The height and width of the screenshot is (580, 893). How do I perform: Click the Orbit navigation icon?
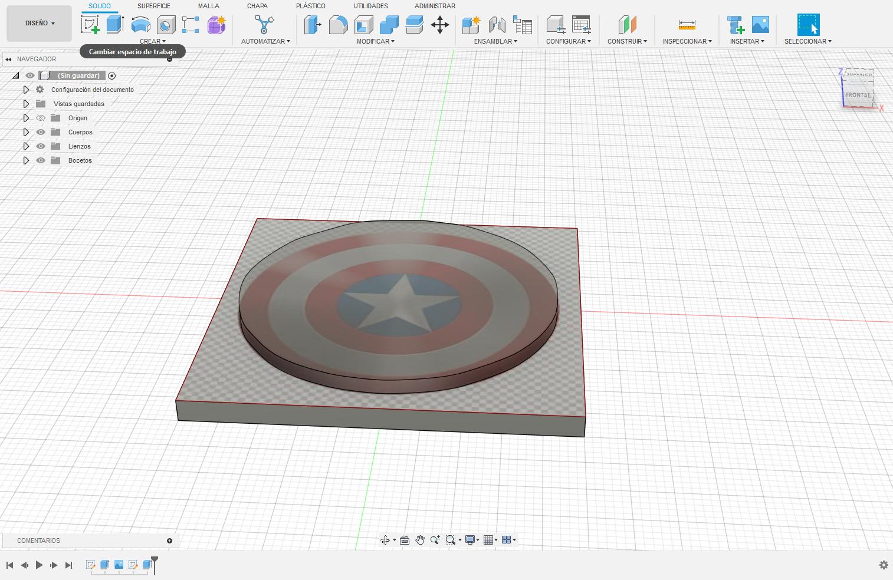point(385,540)
